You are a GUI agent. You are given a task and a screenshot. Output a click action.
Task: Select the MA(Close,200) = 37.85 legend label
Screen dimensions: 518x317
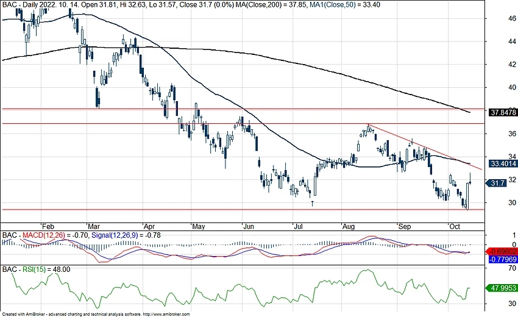point(272,5)
